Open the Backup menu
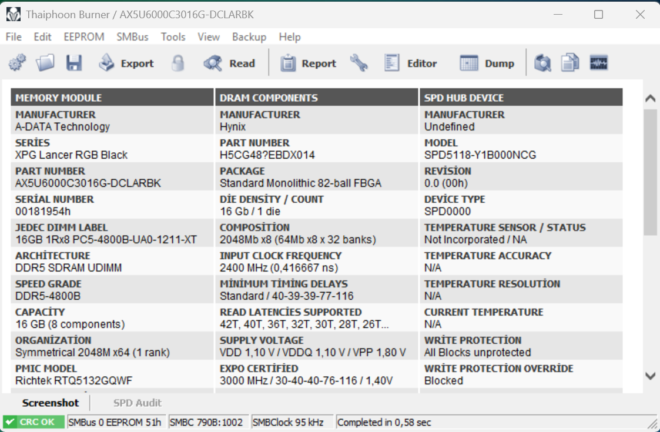 pyautogui.click(x=249, y=37)
